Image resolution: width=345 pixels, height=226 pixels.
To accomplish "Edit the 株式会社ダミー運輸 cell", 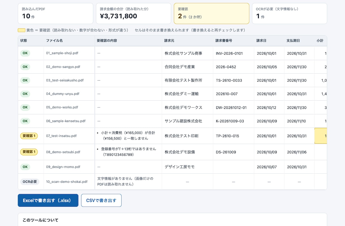I will (x=187, y=94).
